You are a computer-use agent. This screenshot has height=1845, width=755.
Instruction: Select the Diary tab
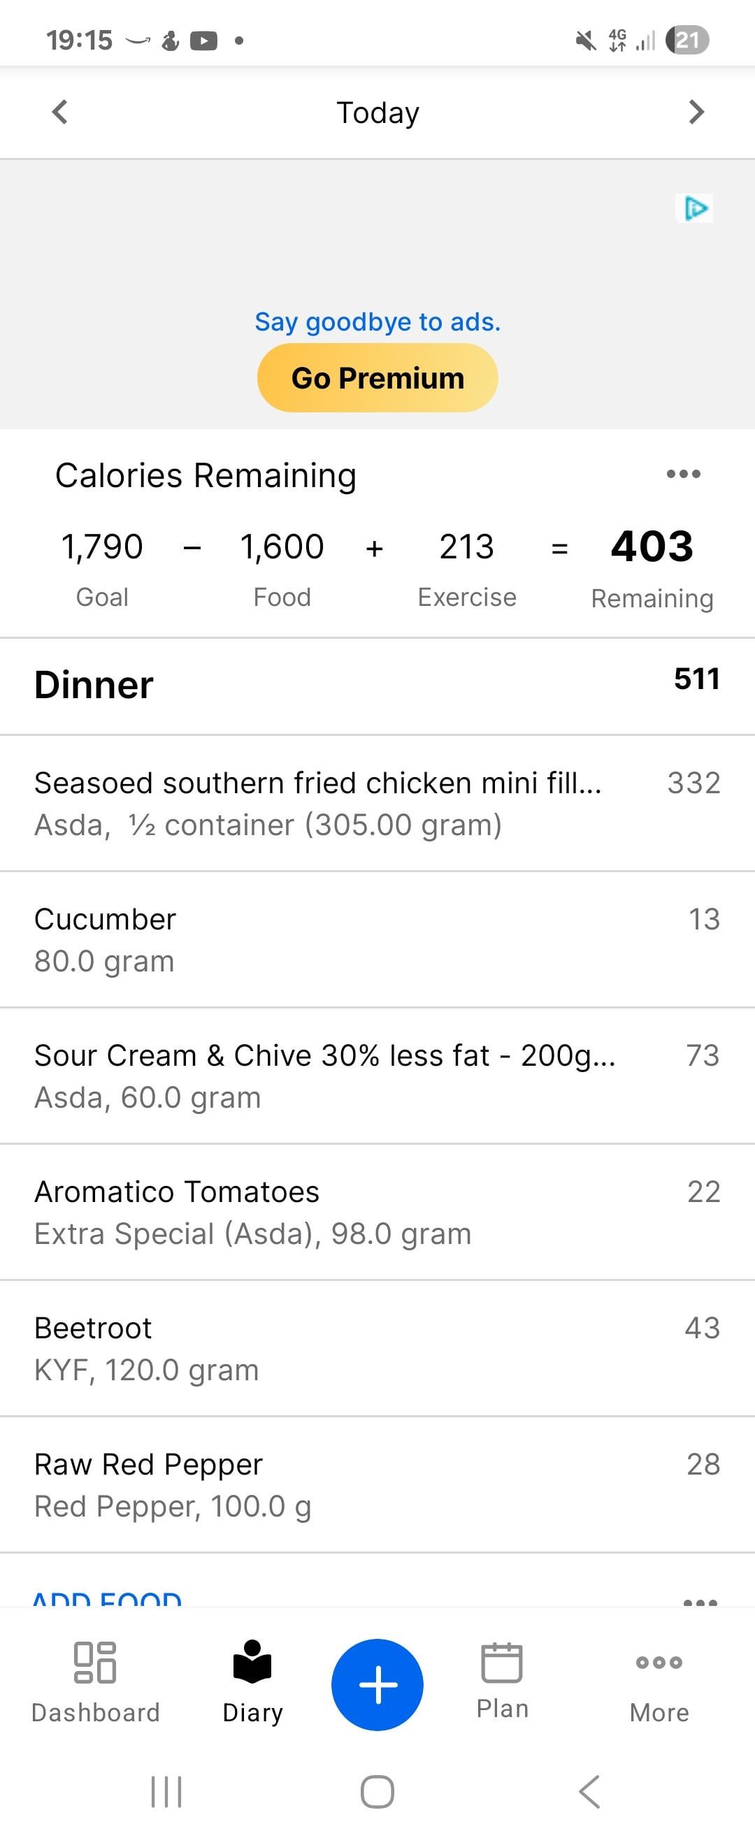[253, 1681]
